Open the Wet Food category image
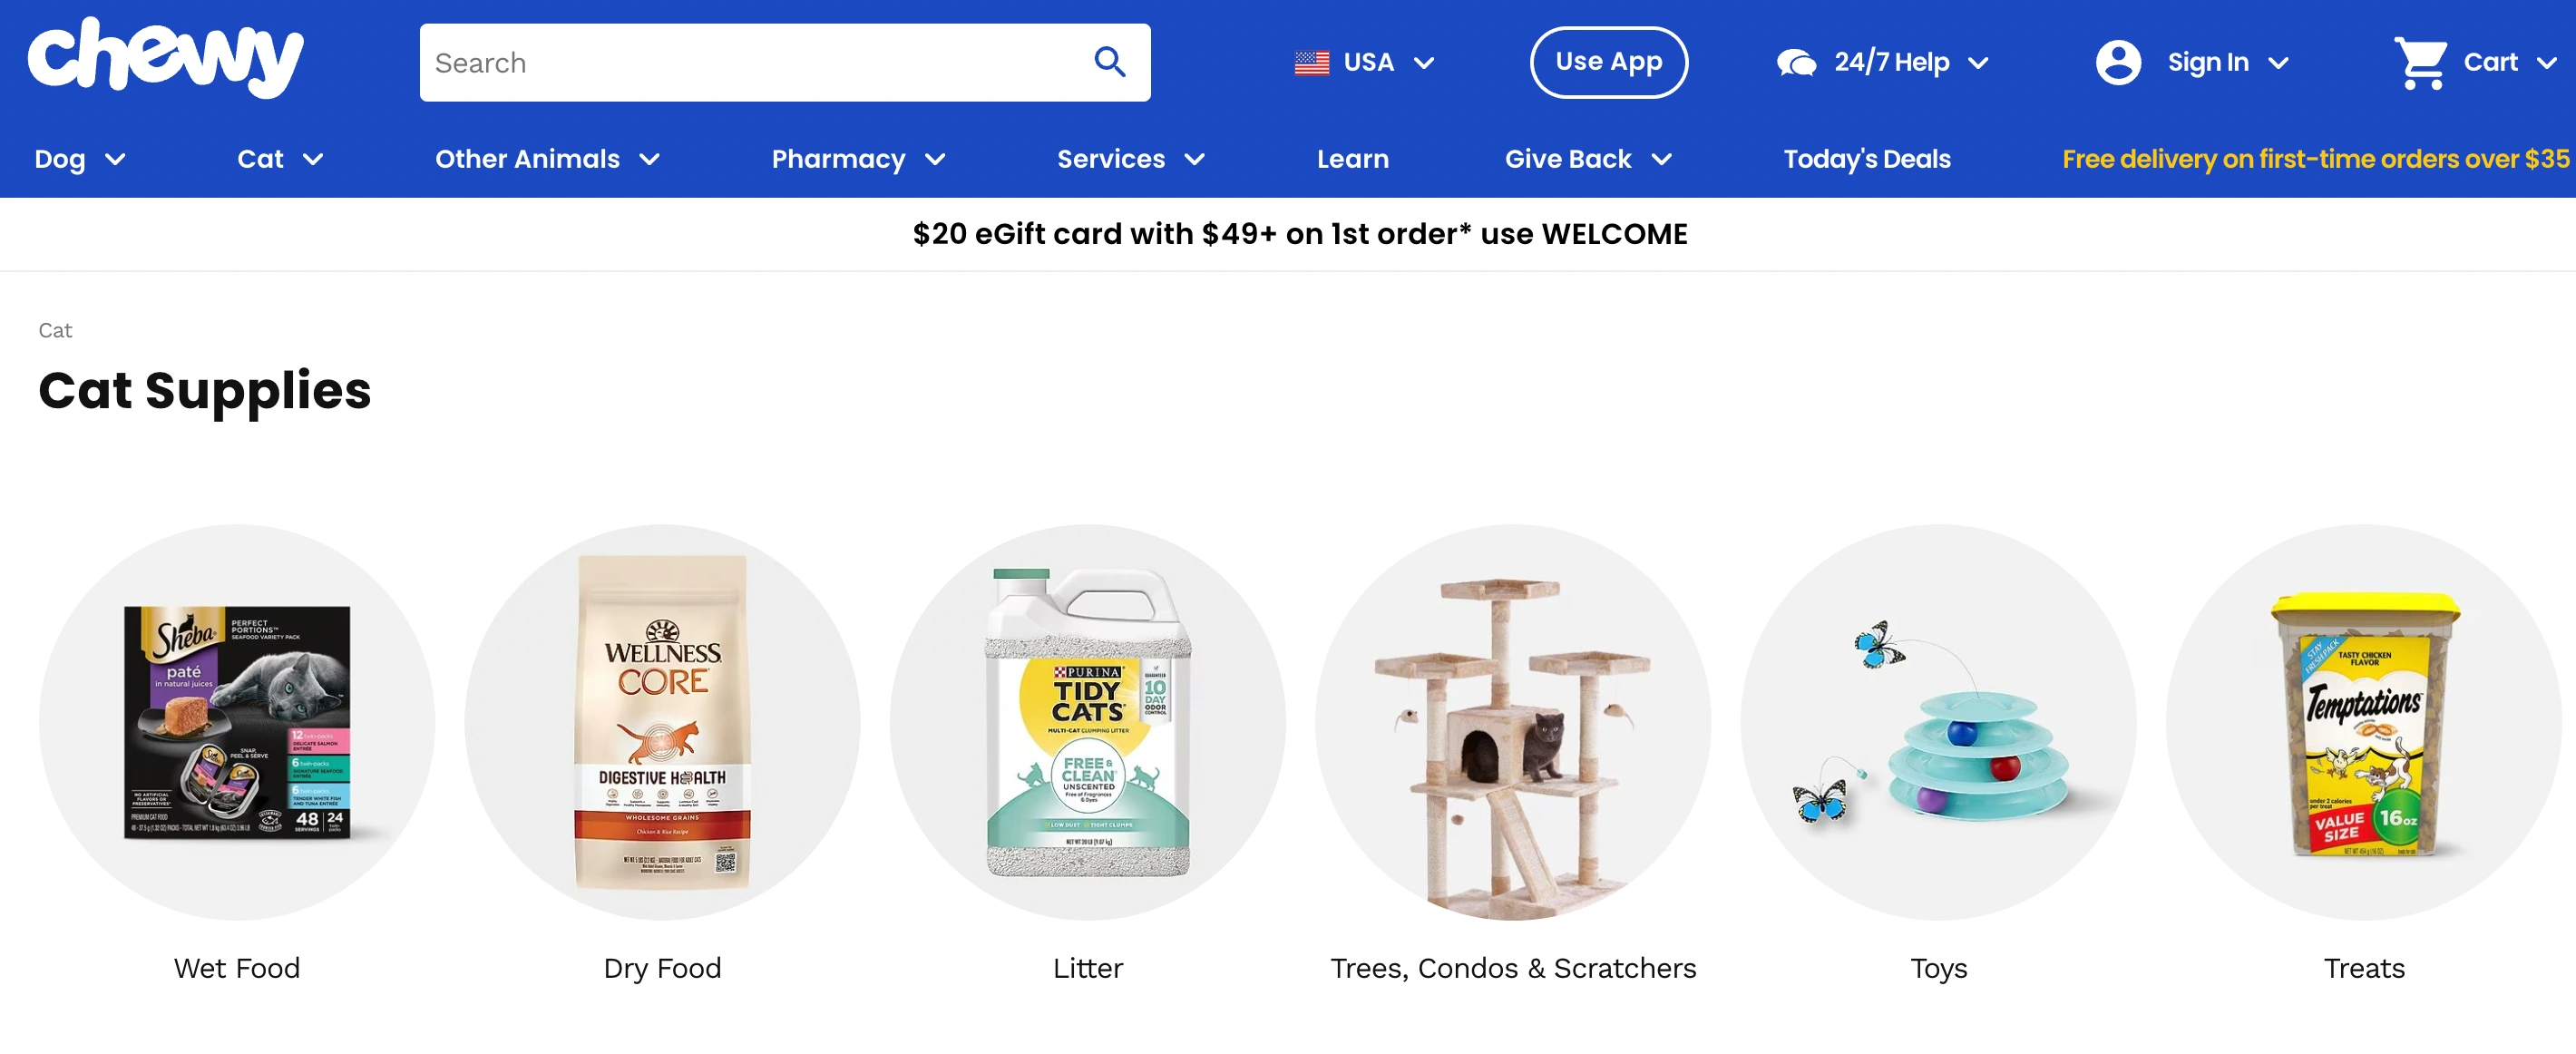Screen dimensions: 2576x1054 click(237, 722)
